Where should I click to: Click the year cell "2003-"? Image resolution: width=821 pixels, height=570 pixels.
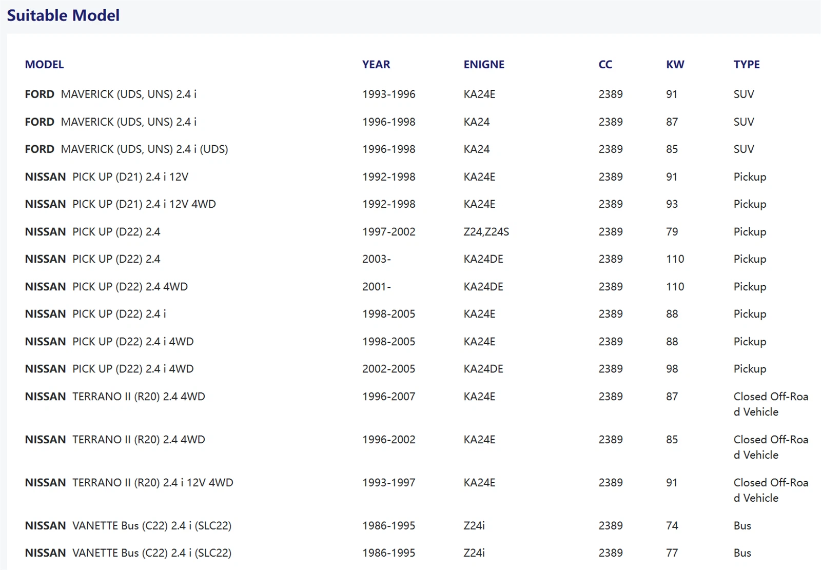[377, 259]
